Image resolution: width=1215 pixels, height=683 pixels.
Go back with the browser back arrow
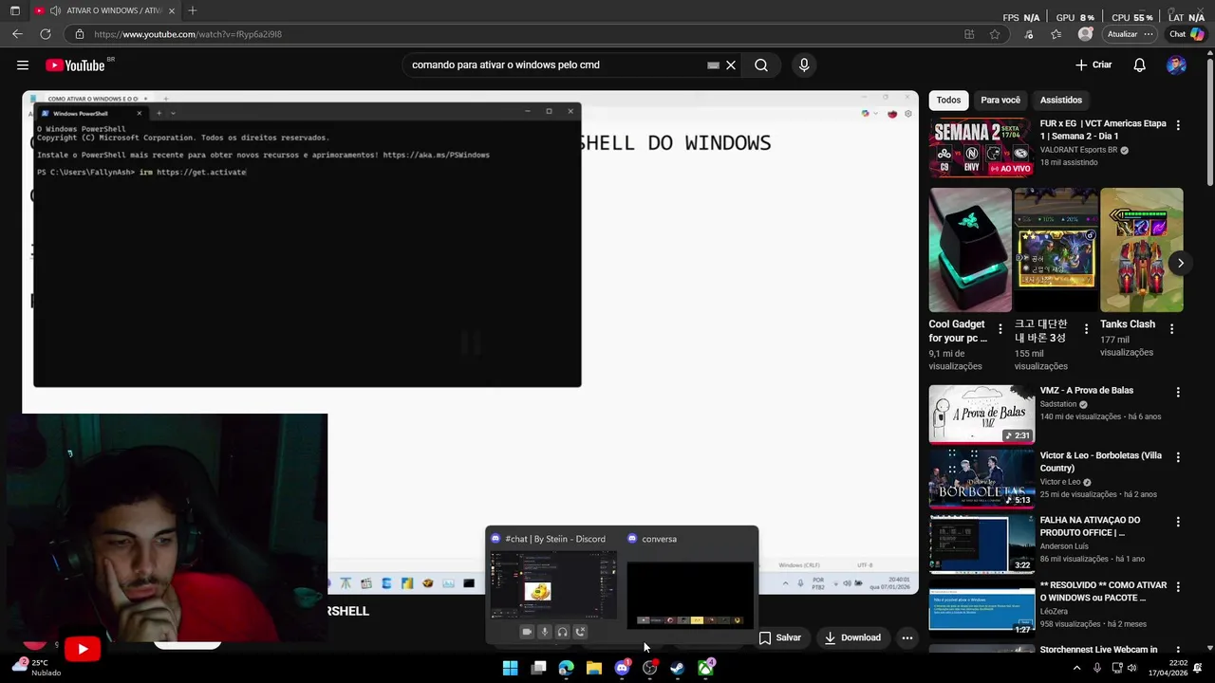[17, 34]
